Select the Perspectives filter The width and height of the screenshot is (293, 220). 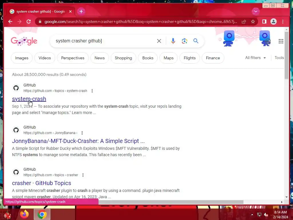pos(73,58)
